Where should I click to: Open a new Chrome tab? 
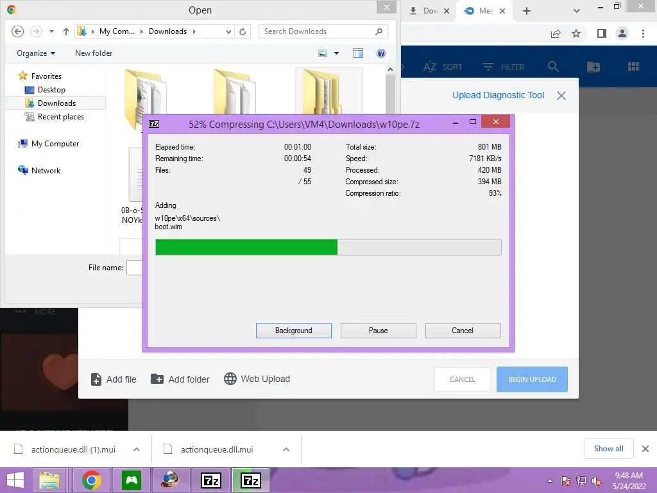coord(527,11)
